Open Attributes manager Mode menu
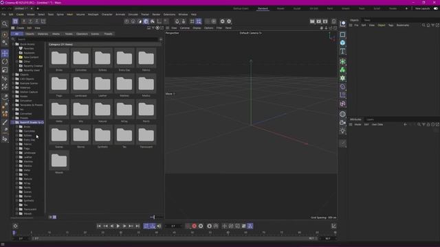Image resolution: width=440 pixels, height=247 pixels. tap(357, 124)
